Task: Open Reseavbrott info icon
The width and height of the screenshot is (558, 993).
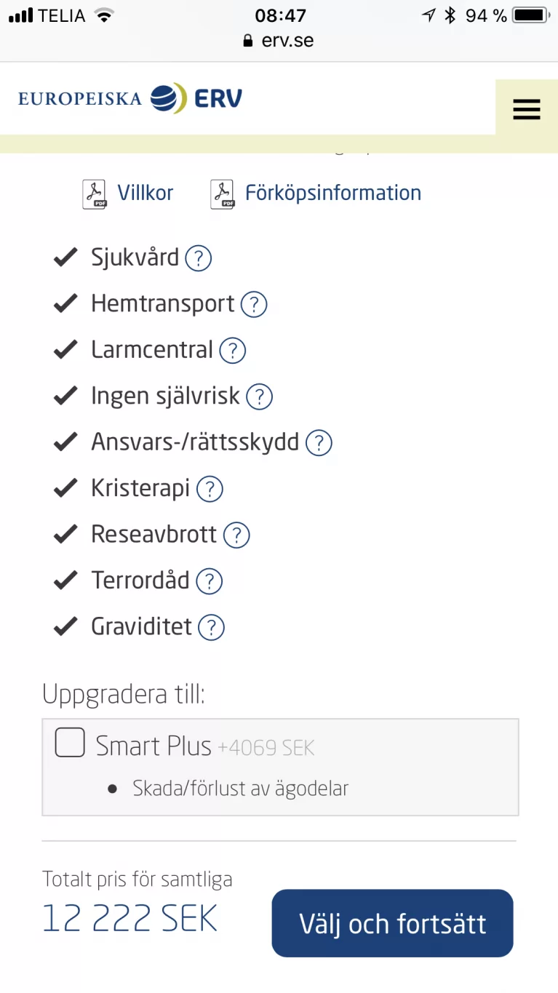Action: point(236,535)
